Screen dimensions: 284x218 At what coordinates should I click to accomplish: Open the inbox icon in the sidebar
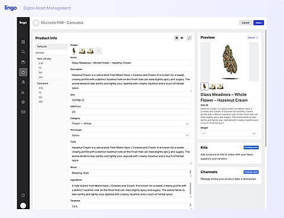click(x=23, y=62)
